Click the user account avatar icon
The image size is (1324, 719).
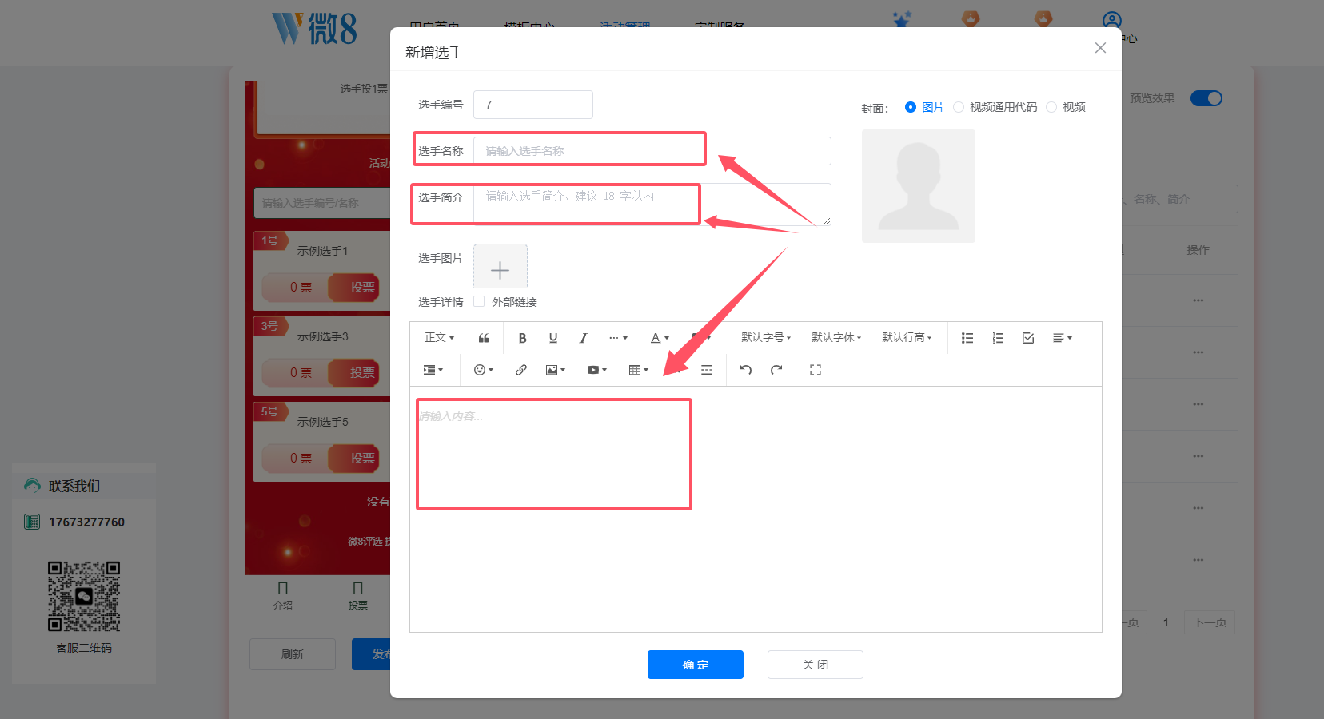point(1111,21)
